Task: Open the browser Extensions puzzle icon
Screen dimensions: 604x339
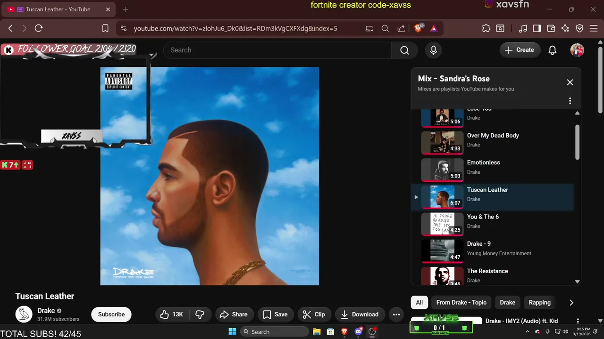Action: pos(486,28)
